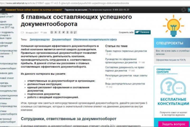Open sidebar link Делопроизводство компании - 7 шагов
190x127 pixels.
pos(8,53)
